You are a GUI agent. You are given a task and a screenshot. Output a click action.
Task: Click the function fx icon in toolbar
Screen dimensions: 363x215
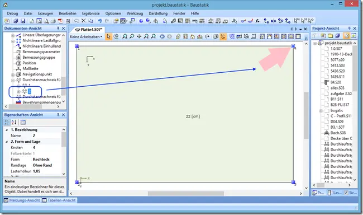[x=257, y=21]
